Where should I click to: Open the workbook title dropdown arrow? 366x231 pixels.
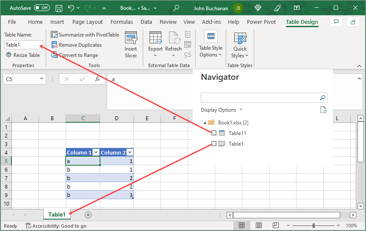tap(155, 8)
